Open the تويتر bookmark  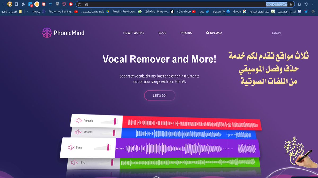204,12
